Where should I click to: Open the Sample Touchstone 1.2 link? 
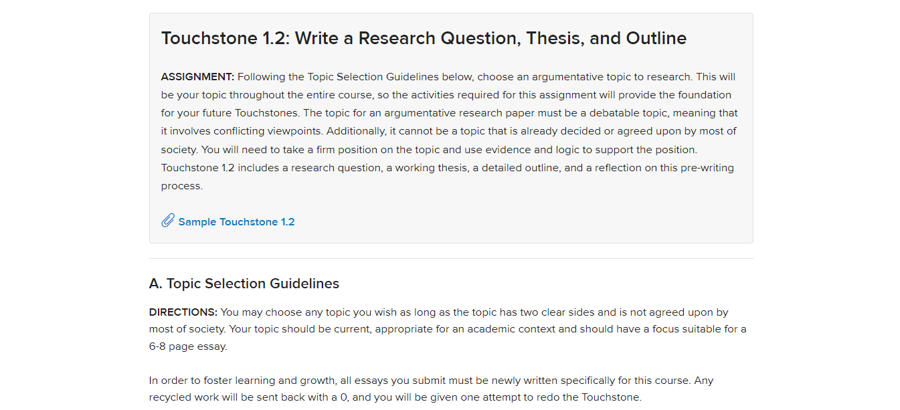tap(236, 222)
